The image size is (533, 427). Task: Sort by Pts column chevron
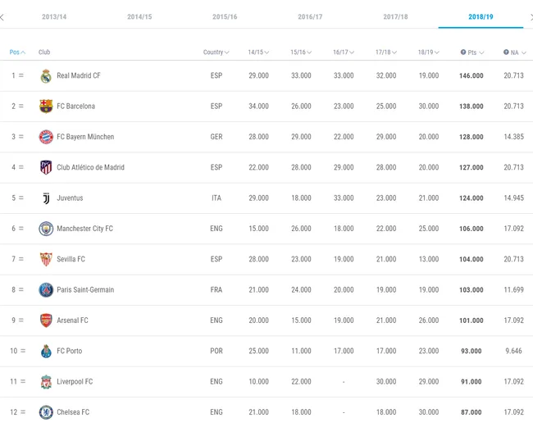point(481,52)
